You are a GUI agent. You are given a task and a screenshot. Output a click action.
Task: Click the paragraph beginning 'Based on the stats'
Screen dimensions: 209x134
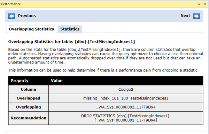[x=106, y=56]
